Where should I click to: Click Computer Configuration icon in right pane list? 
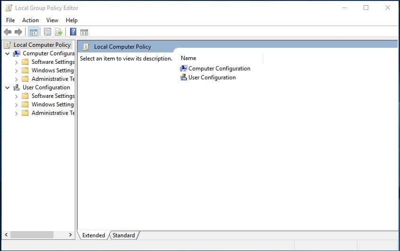tap(183, 68)
